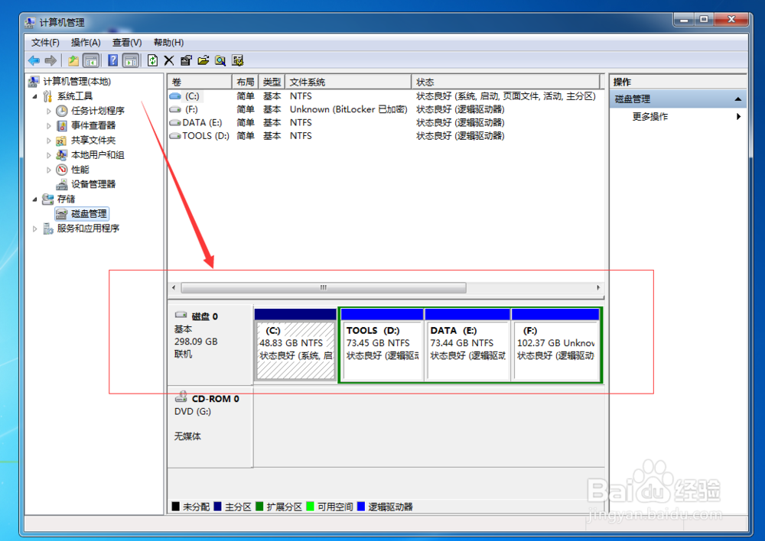This screenshot has height=541, width=765.
Task: Click the Back arrow in the toolbar
Action: 34,60
